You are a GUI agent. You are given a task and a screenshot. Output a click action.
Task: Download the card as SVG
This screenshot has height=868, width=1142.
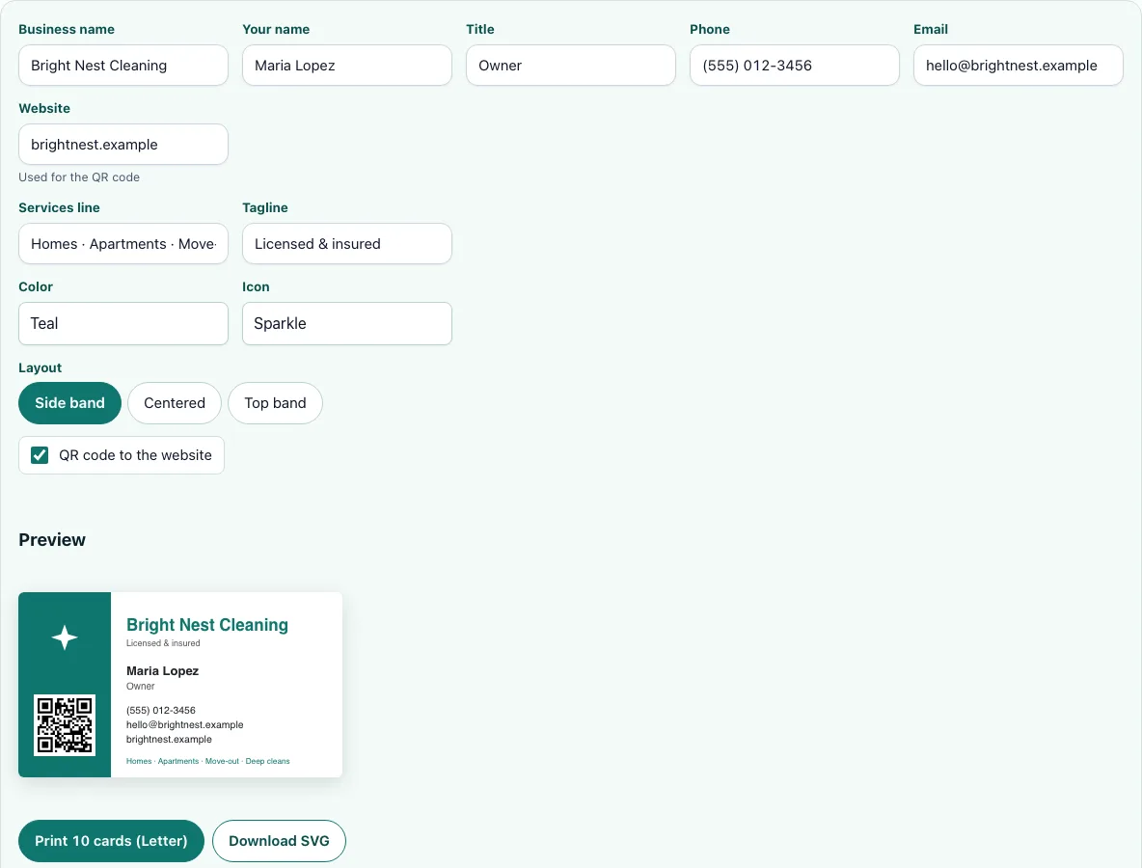[279, 841]
